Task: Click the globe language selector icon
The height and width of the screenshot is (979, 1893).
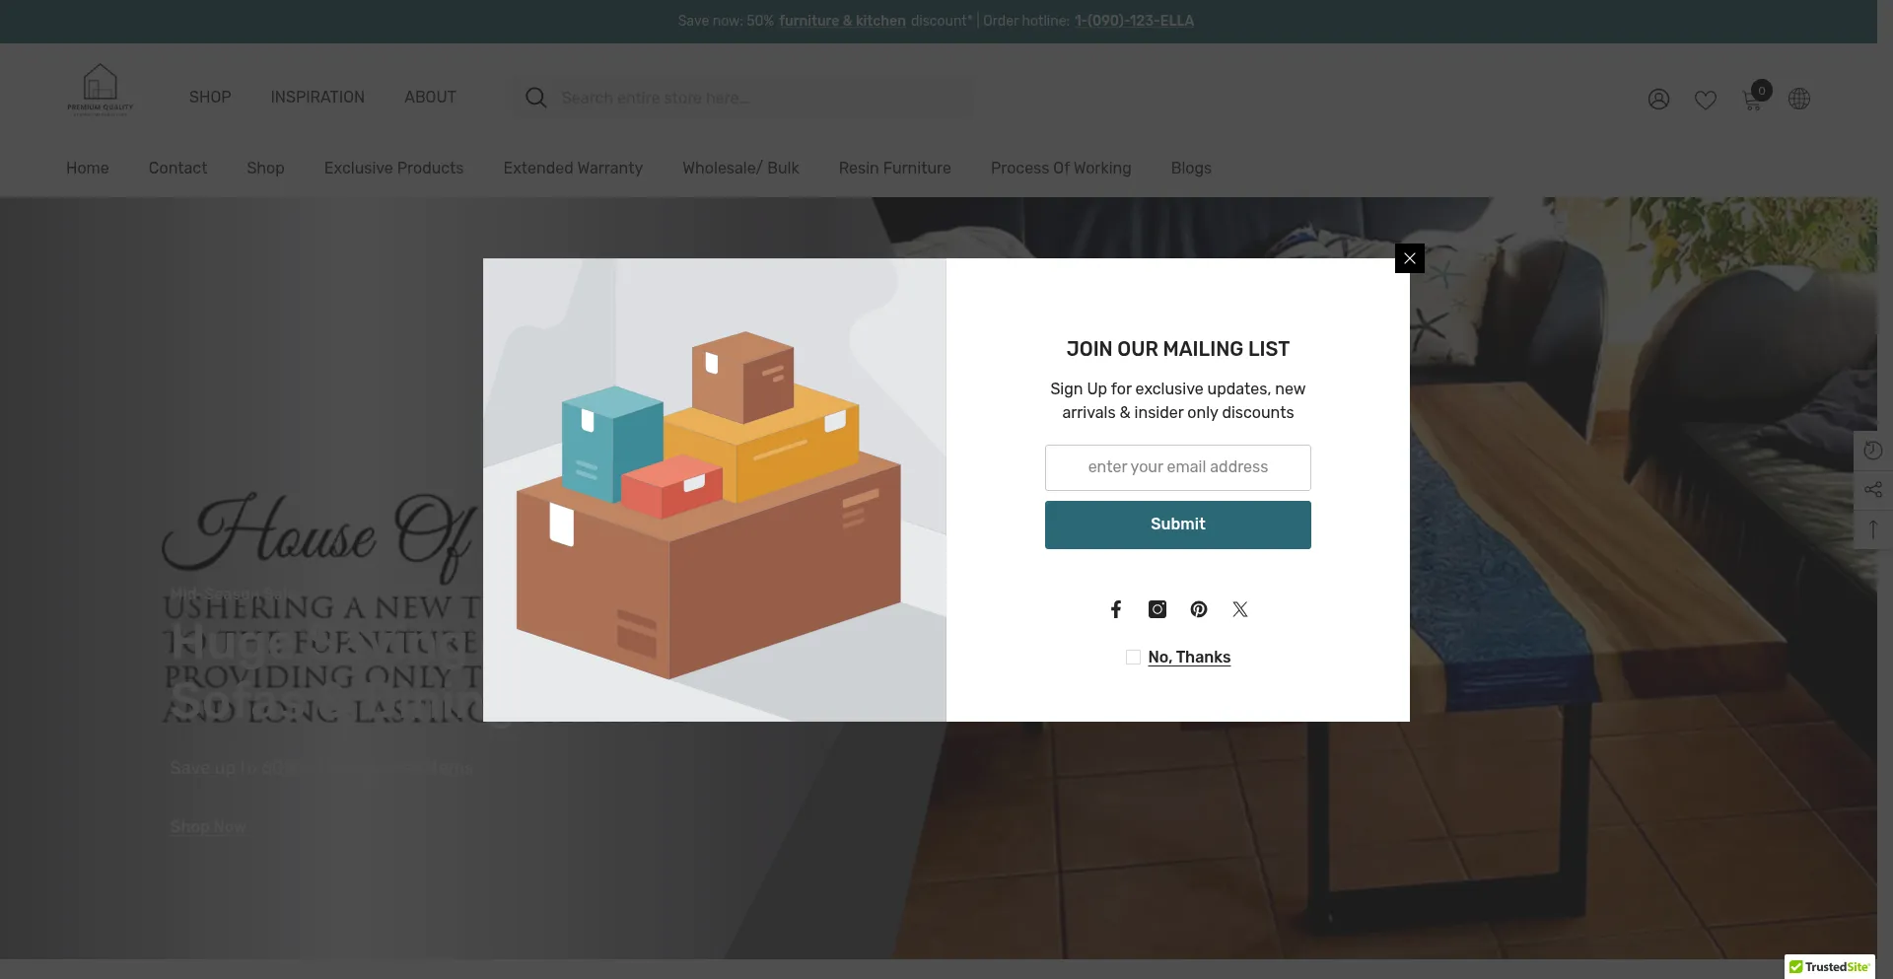Action: (1799, 99)
